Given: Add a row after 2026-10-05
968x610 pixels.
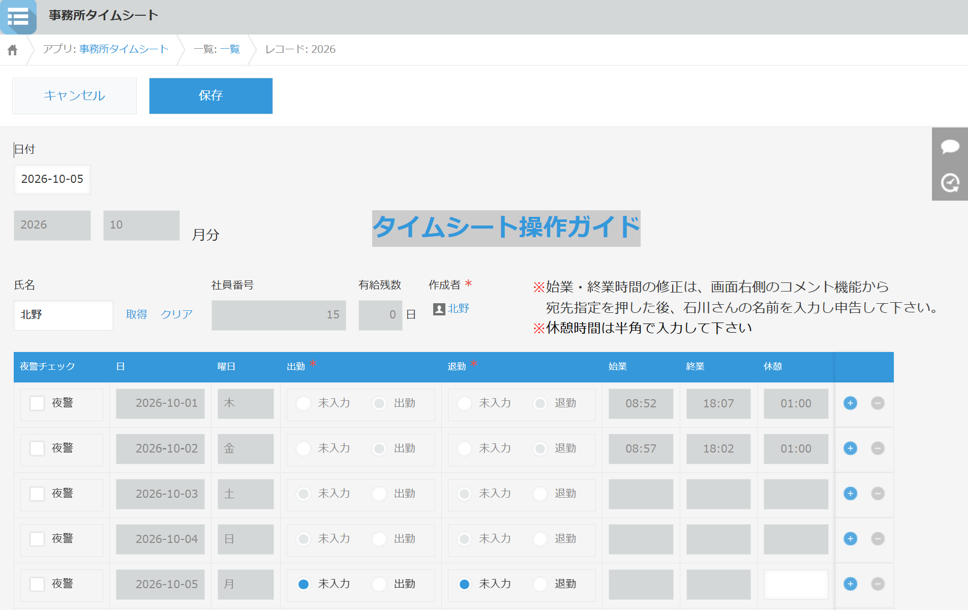Looking at the screenshot, I should 850,584.
